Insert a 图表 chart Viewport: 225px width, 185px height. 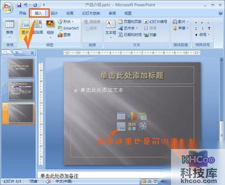(x=64, y=35)
